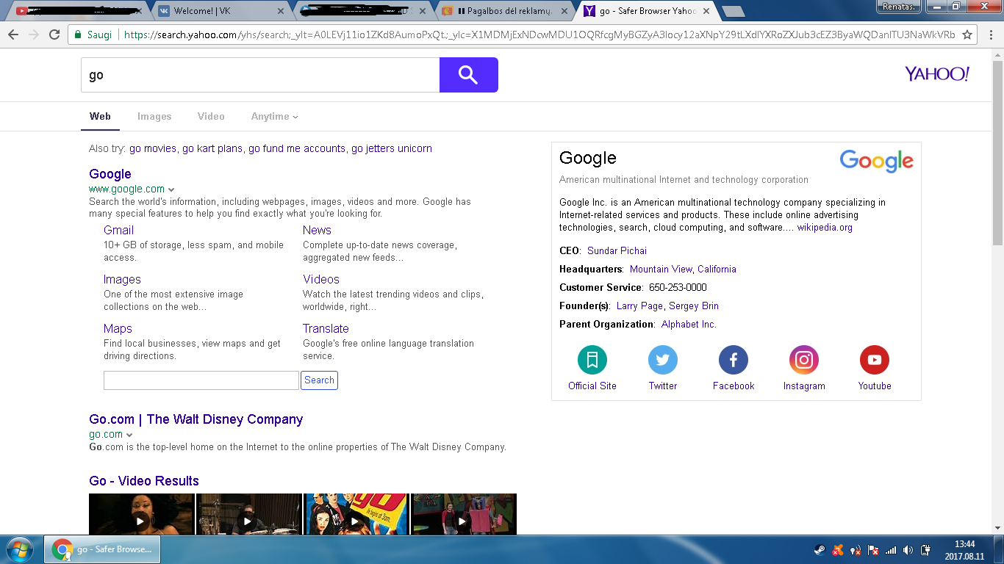Click the Steam tray icon
This screenshot has width=1004, height=564.
(820, 549)
